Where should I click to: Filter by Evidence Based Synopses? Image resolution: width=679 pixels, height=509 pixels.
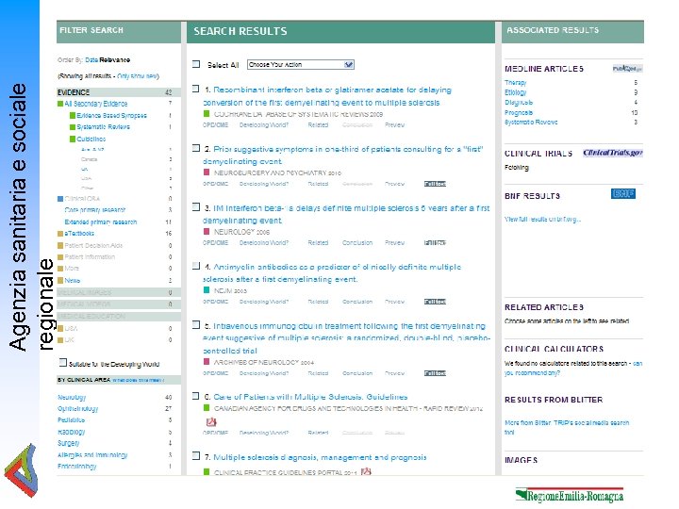pos(111,116)
